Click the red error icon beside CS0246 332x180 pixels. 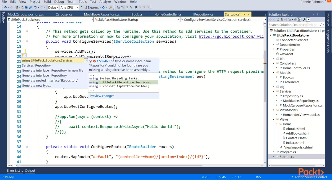tap(94, 61)
